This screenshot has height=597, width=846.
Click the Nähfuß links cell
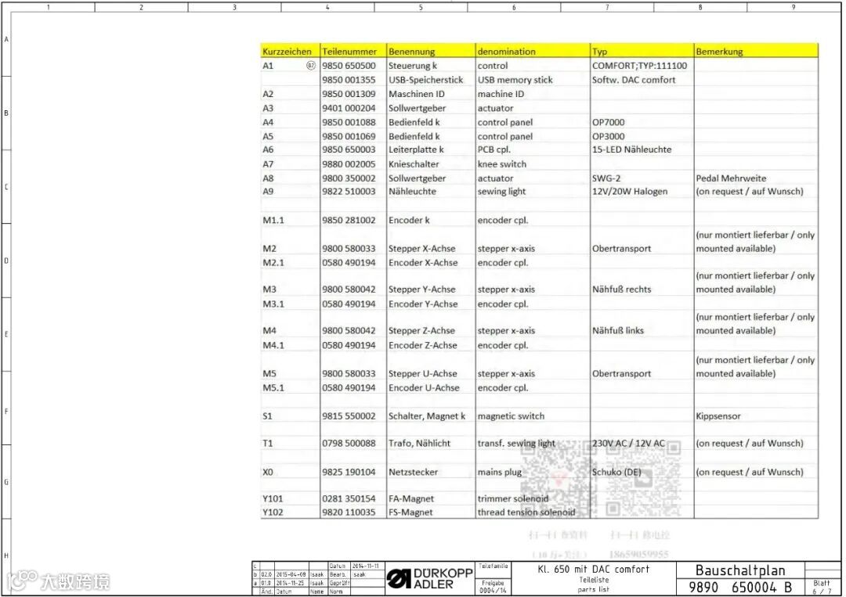coord(618,330)
